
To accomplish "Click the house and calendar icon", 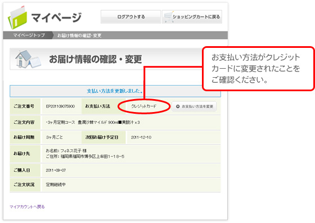I will pyautogui.click(x=28, y=59).
